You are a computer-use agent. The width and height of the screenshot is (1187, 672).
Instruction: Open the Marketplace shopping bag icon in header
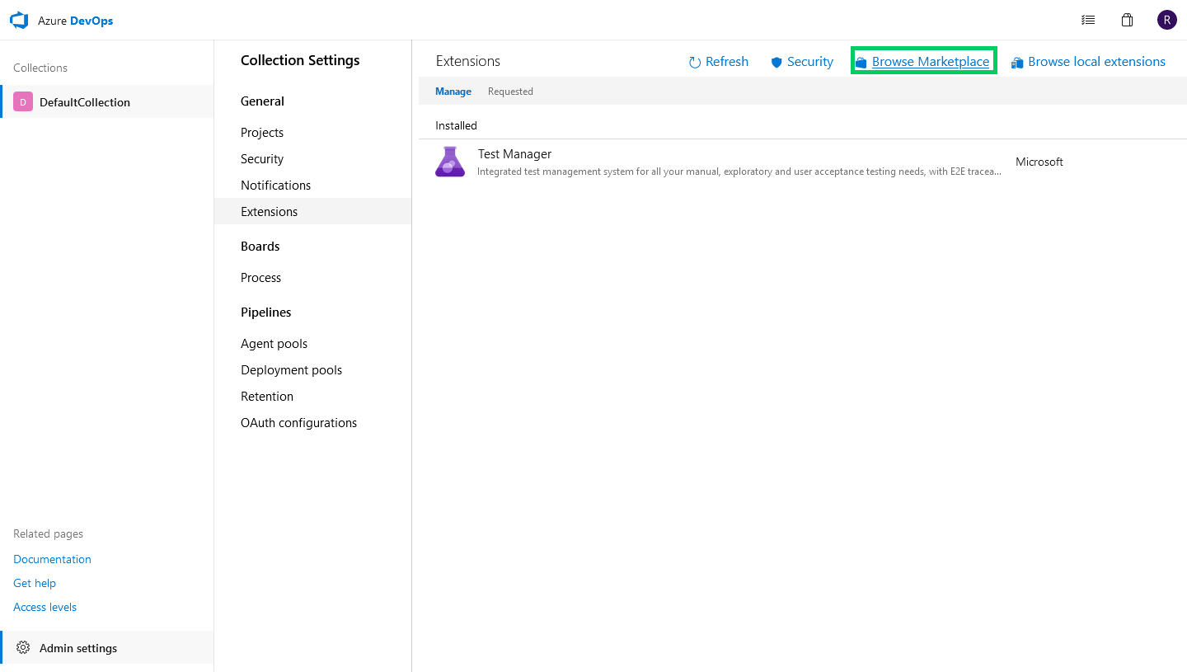coord(1127,21)
